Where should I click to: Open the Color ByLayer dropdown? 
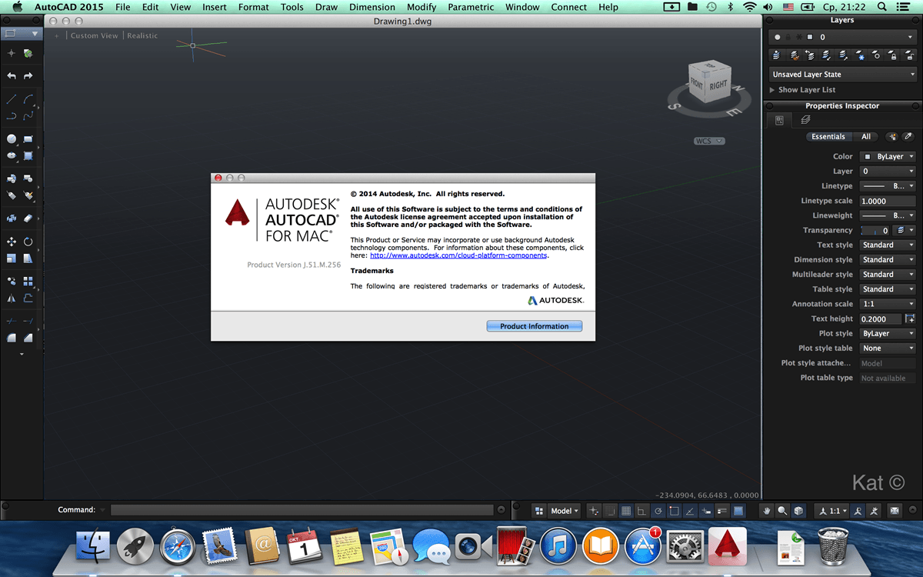click(888, 156)
